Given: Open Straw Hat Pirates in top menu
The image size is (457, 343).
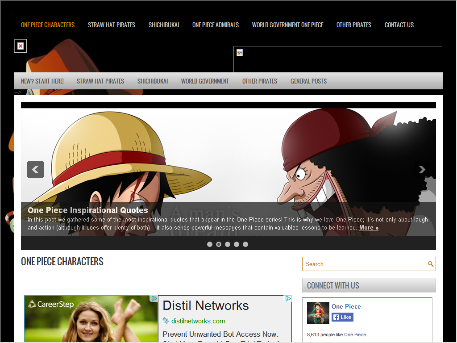Looking at the screenshot, I should (x=112, y=25).
